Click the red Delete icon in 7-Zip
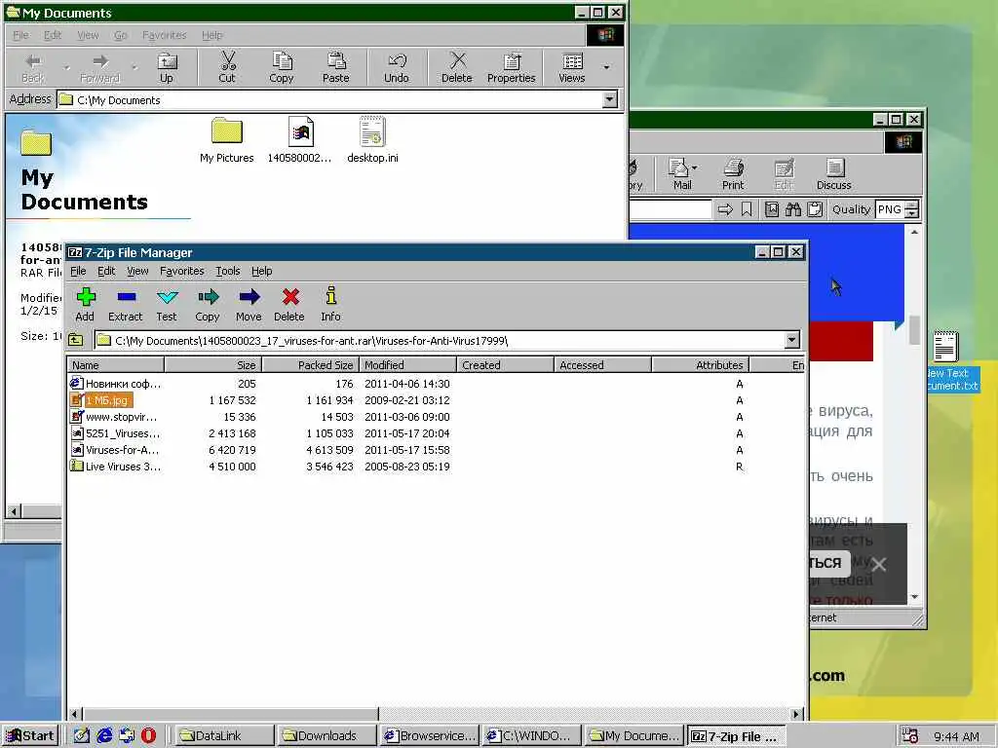This screenshot has height=748, width=998. click(x=289, y=304)
